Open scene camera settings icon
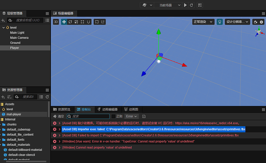 coord(256,22)
